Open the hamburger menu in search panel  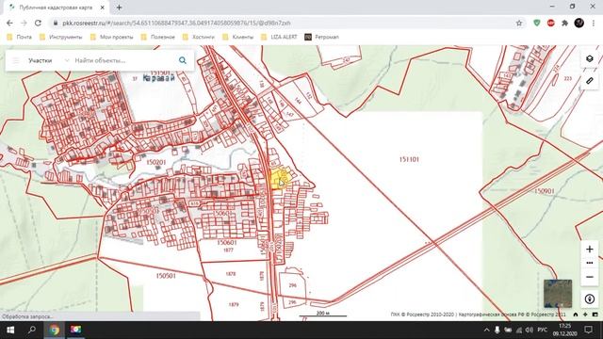click(16, 60)
